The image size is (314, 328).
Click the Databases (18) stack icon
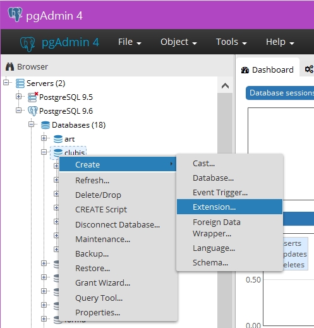tap(45, 125)
